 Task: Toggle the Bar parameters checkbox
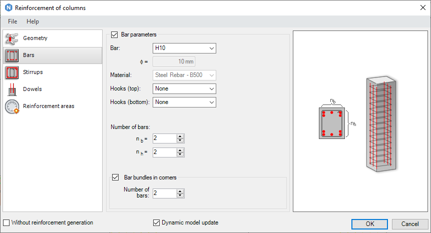pos(114,34)
